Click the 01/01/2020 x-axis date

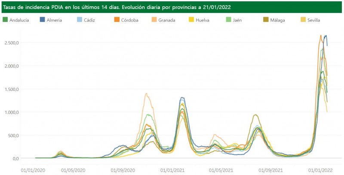(x=33, y=170)
